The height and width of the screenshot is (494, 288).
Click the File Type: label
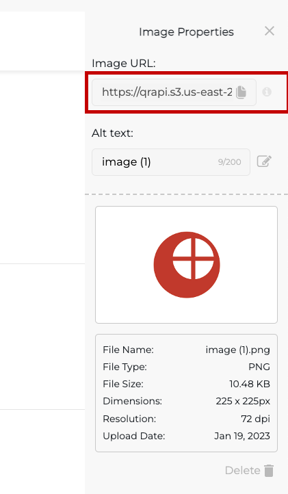pyautogui.click(x=125, y=367)
